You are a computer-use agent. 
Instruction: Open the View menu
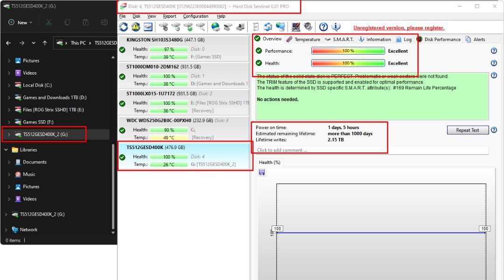152,16
